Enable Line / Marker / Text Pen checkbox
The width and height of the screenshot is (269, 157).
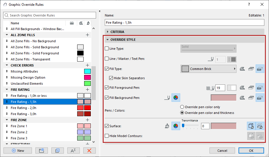click(x=107, y=59)
